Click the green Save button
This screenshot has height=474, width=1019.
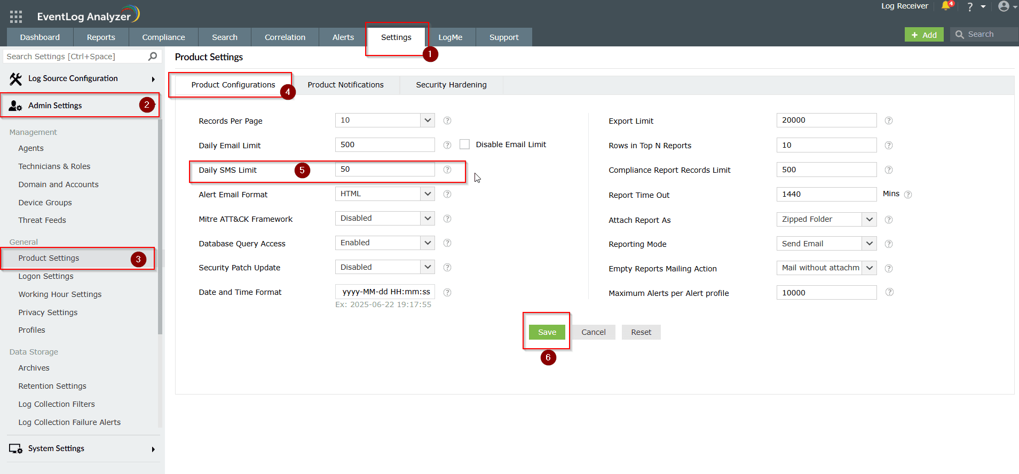[547, 332]
